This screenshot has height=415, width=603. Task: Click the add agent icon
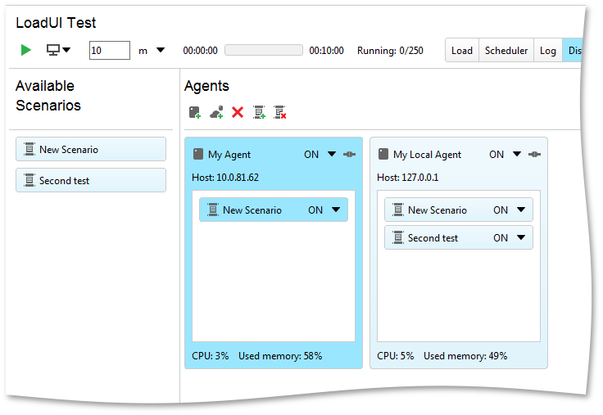pyautogui.click(x=195, y=113)
